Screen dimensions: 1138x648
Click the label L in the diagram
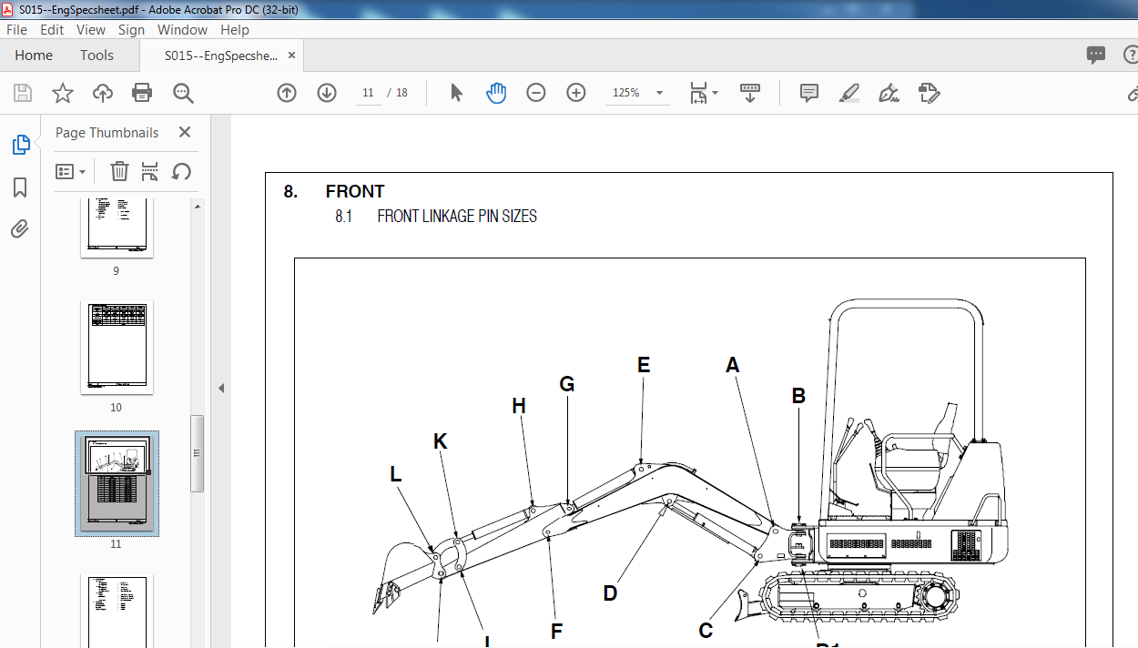click(395, 474)
